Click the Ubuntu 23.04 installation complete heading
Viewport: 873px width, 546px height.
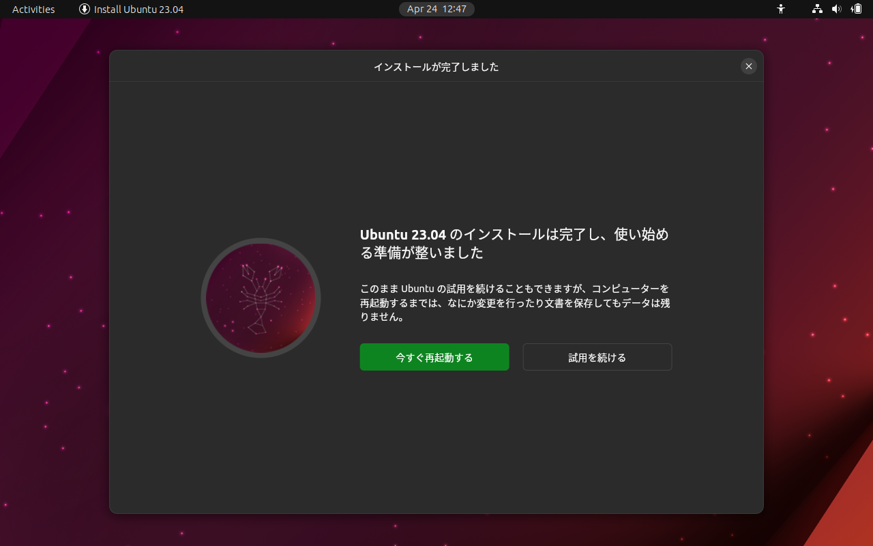(514, 244)
